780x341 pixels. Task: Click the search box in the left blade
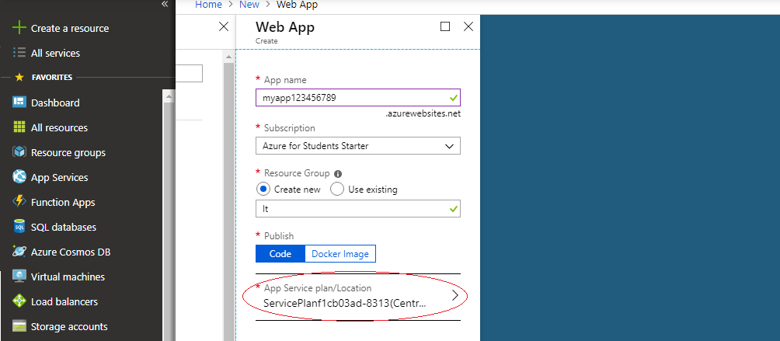click(189, 73)
